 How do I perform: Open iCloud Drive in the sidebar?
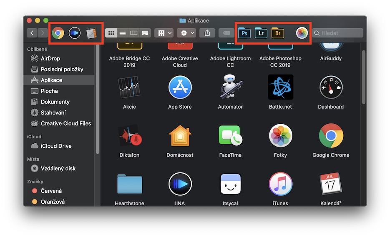click(59, 146)
